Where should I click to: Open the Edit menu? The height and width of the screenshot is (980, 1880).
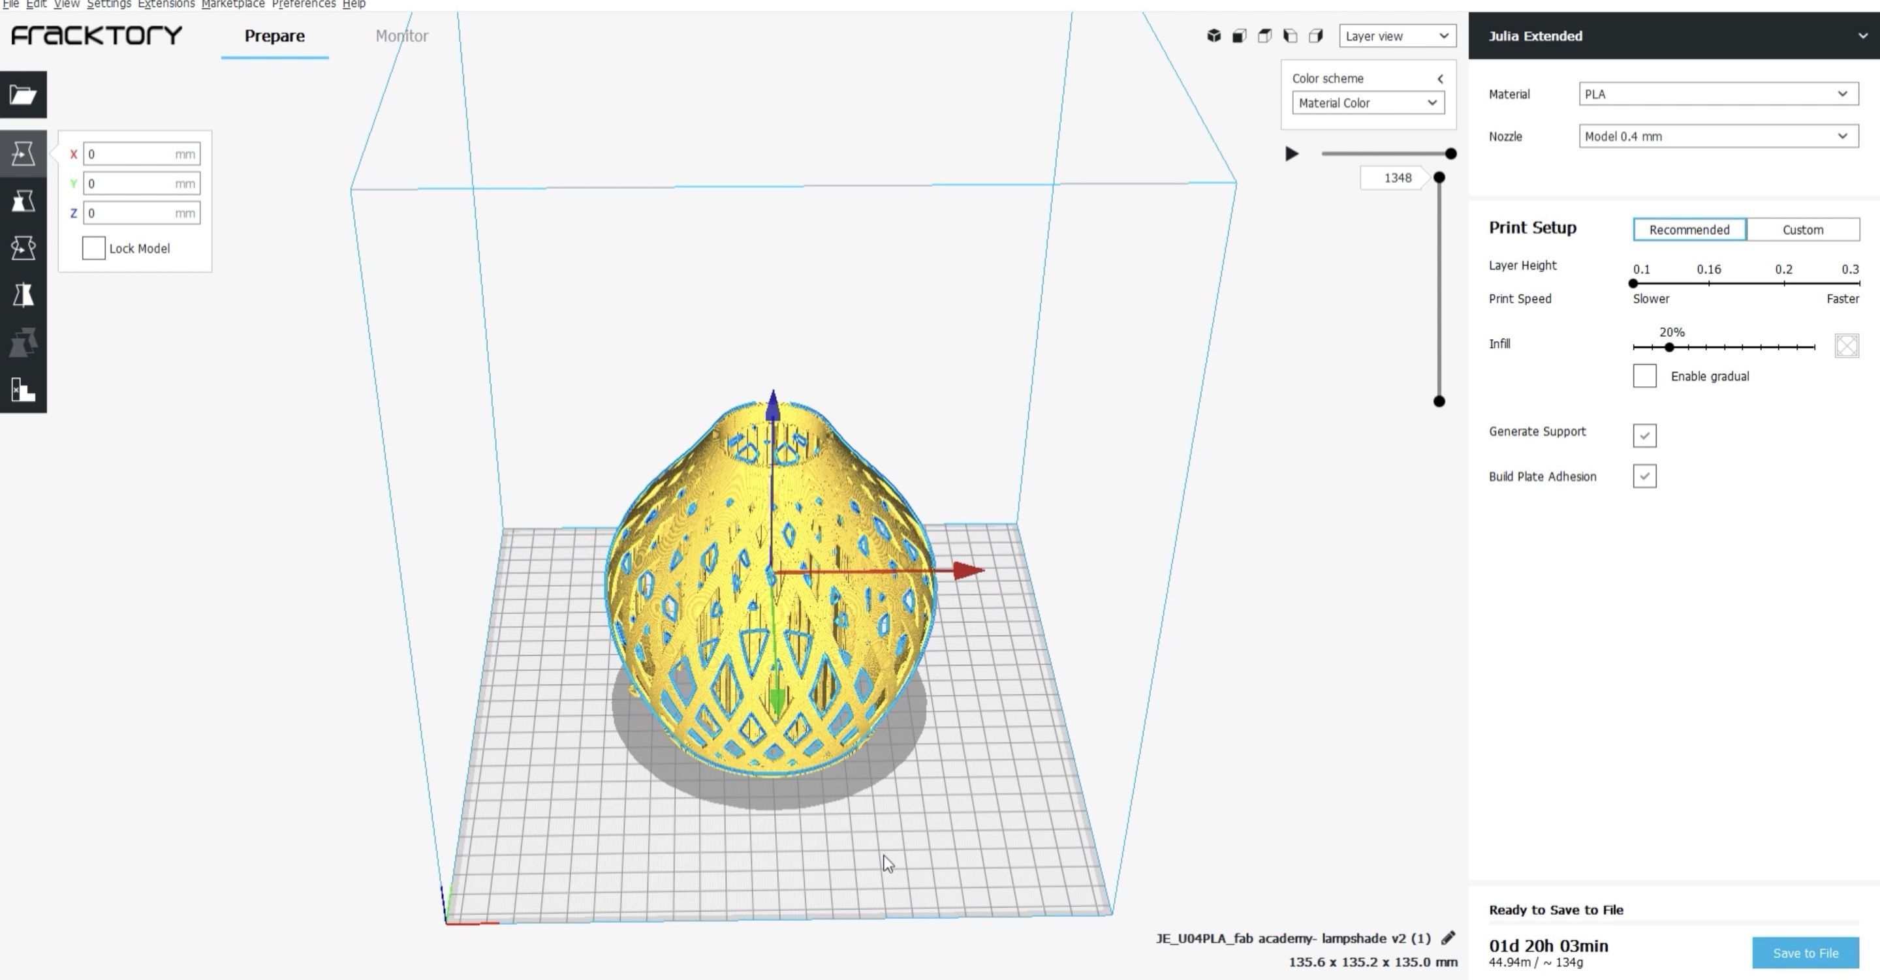tap(37, 4)
